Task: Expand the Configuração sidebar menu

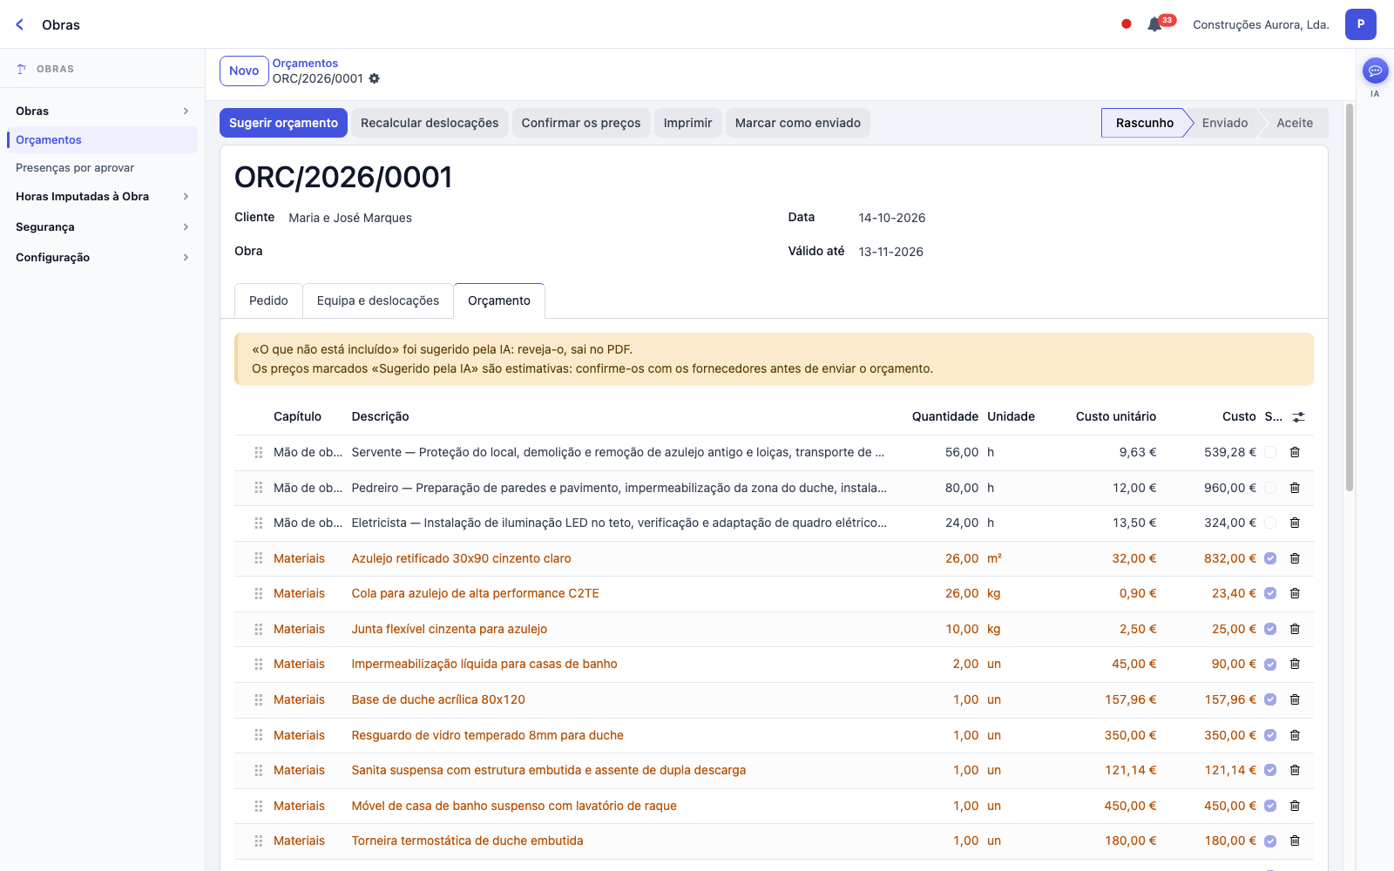Action: click(102, 257)
